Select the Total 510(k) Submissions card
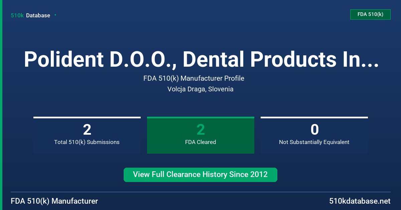 [x=87, y=135]
